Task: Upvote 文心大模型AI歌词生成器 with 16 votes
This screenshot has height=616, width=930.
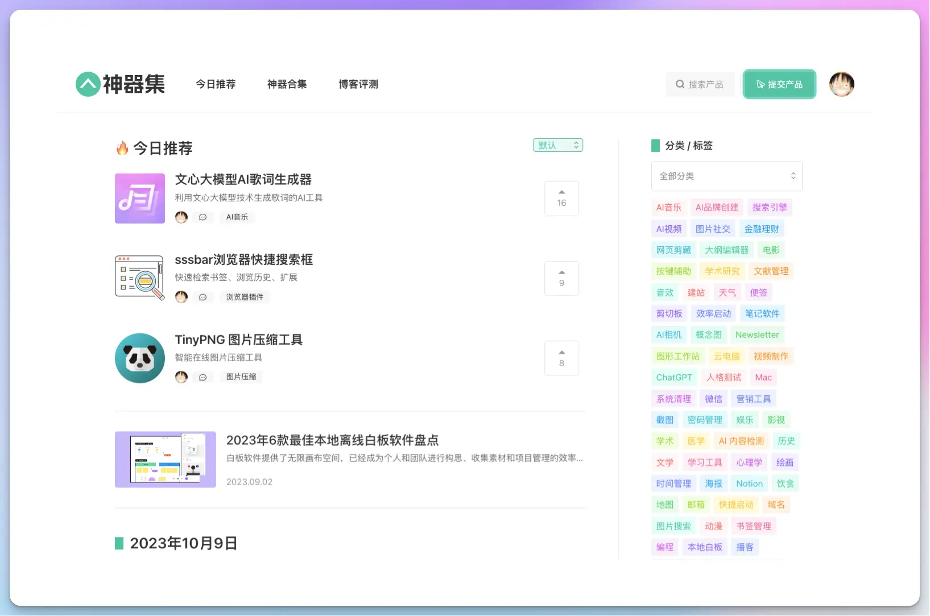Action: [x=561, y=199]
